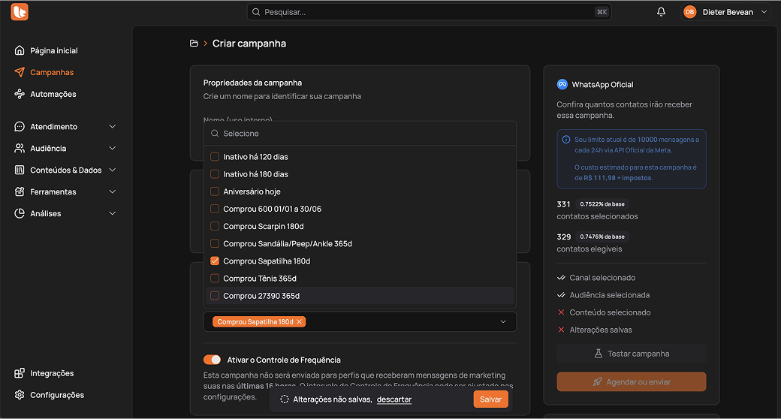781x419 pixels.
Task: Open the Dieter Bevean account menu
Action: (725, 12)
